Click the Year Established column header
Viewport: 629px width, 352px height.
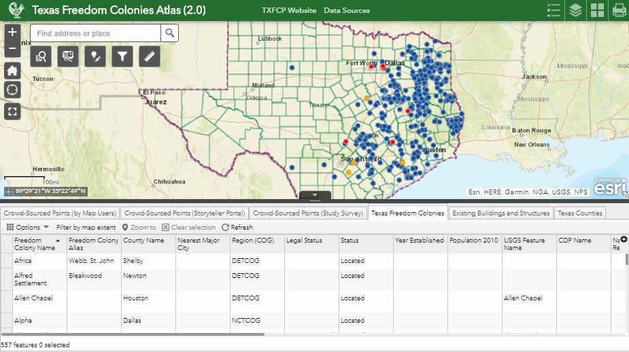(x=420, y=244)
